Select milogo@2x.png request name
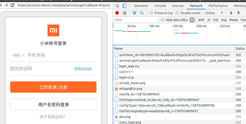Image resolution: width=246 pixels, height=124 pixels. 130,89
